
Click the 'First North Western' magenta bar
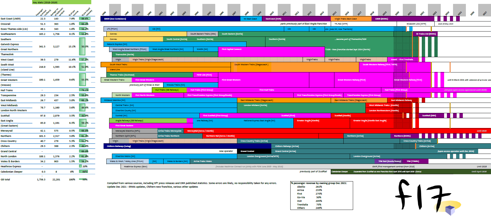(157, 95)
